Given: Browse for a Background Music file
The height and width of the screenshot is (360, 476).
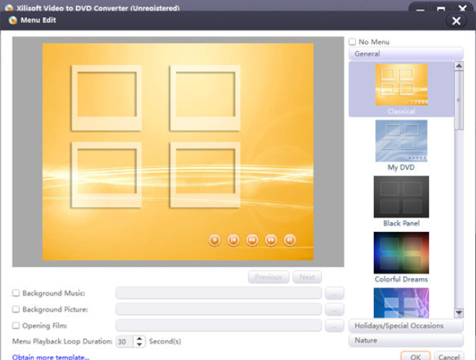Looking at the screenshot, I should [334, 294].
